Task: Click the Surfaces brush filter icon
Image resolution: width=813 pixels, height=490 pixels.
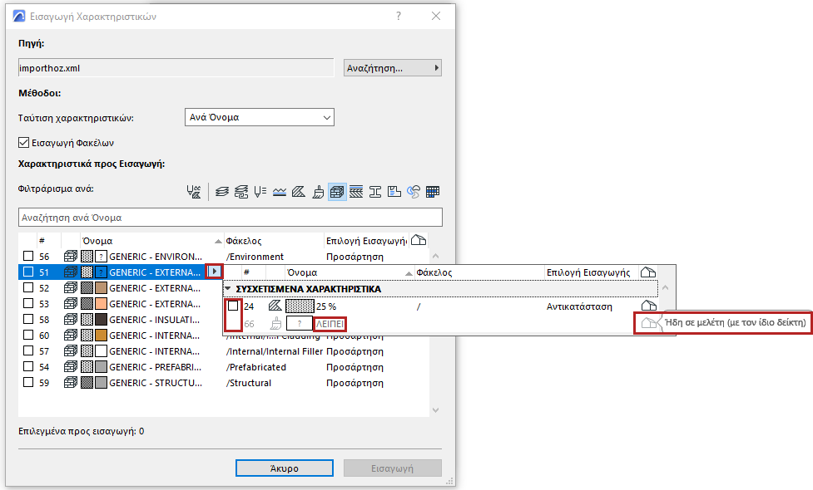Action: pos(319,191)
